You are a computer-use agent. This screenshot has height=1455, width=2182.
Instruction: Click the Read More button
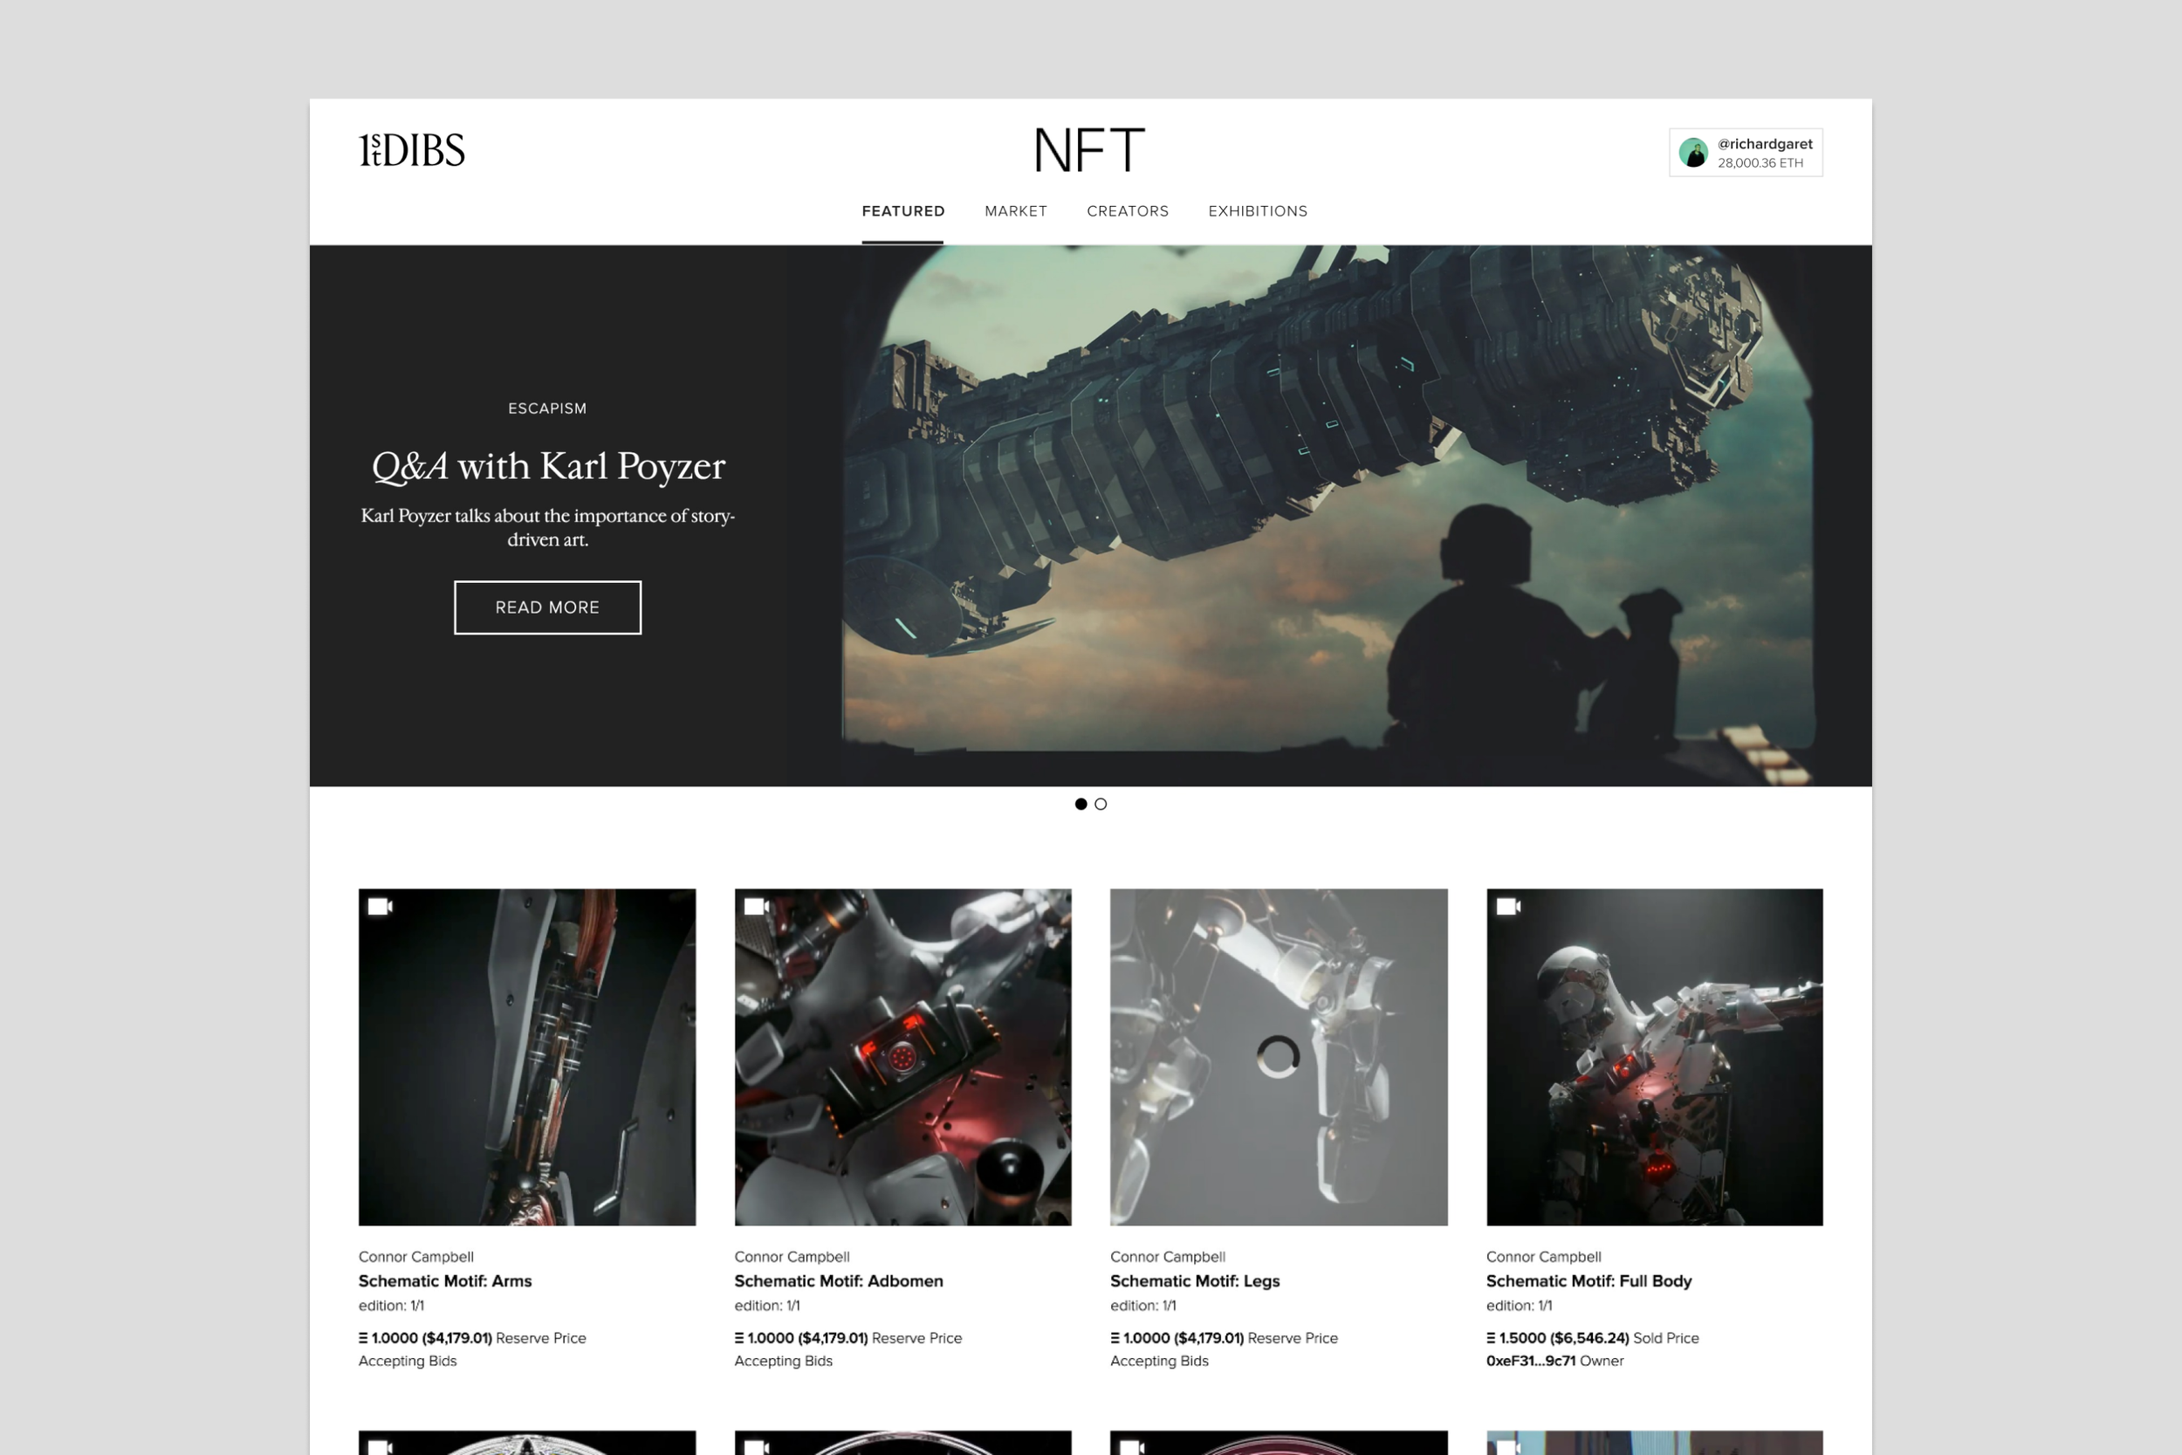click(547, 607)
